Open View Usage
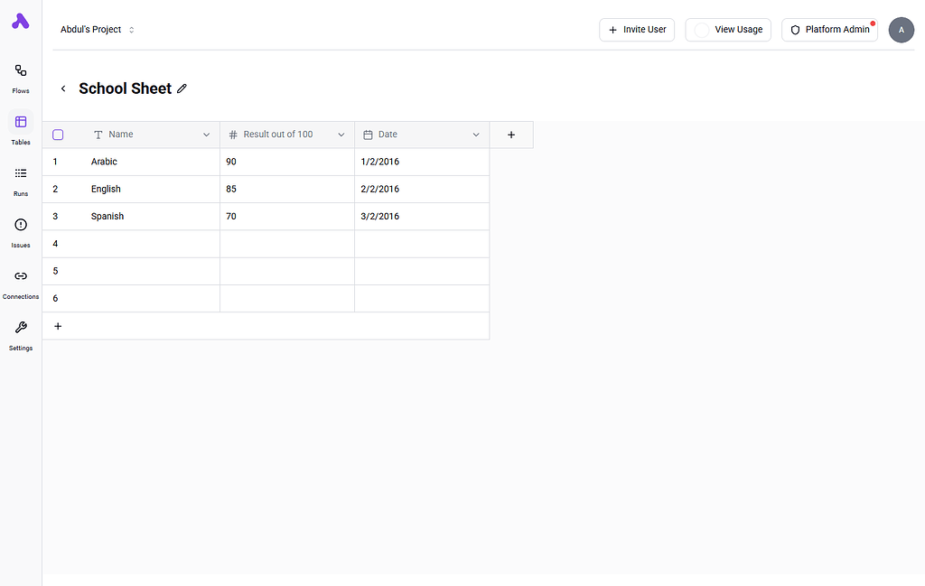925x586 pixels. click(x=728, y=30)
